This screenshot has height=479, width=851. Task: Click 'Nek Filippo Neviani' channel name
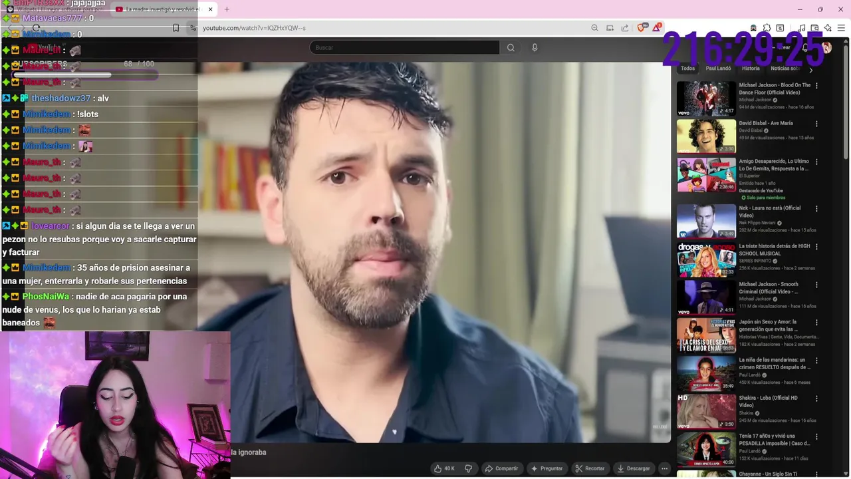(x=757, y=223)
